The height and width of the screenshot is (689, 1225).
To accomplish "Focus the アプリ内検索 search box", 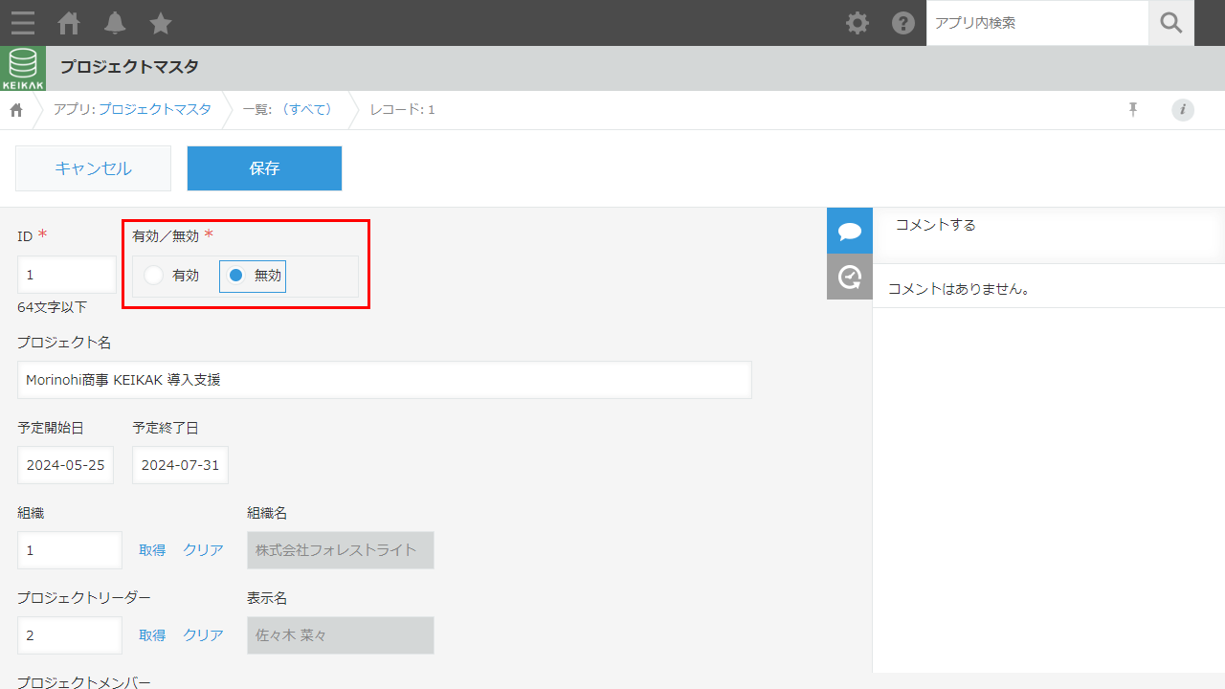I will pyautogui.click(x=1037, y=23).
